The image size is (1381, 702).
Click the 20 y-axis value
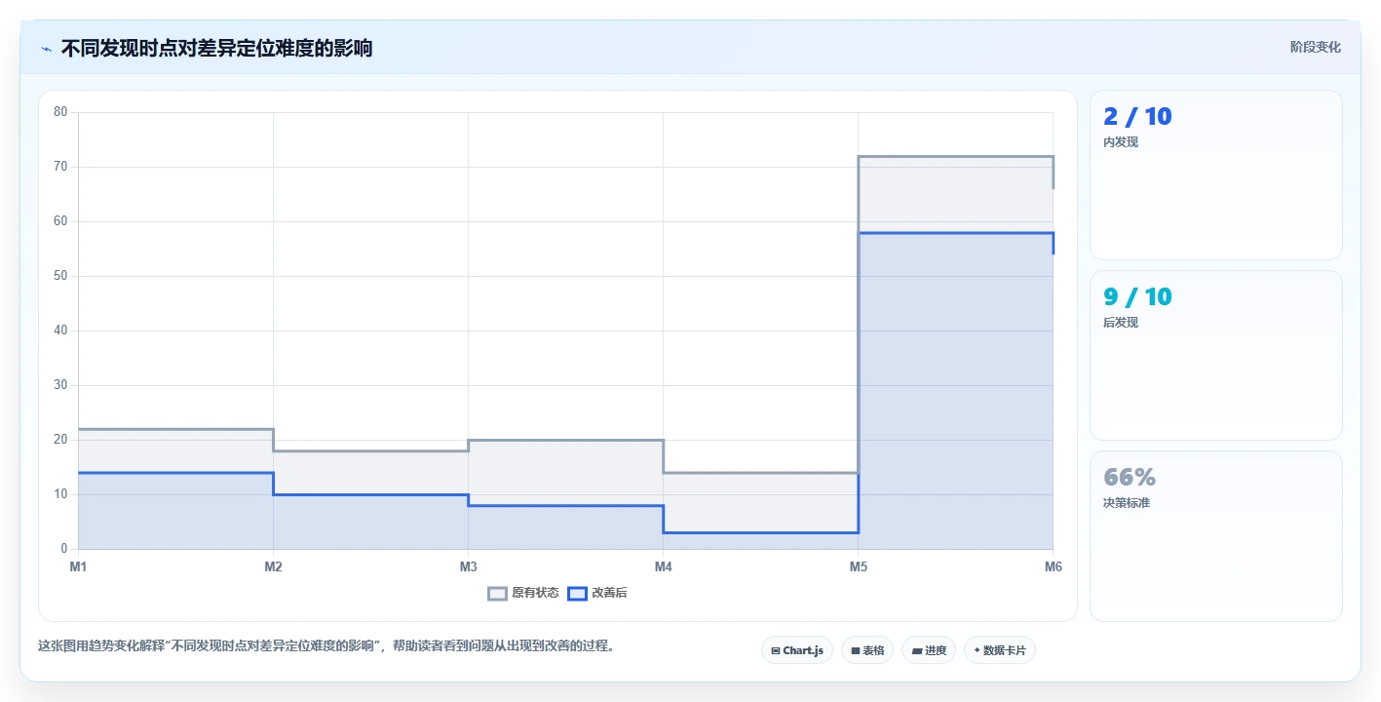(x=60, y=440)
